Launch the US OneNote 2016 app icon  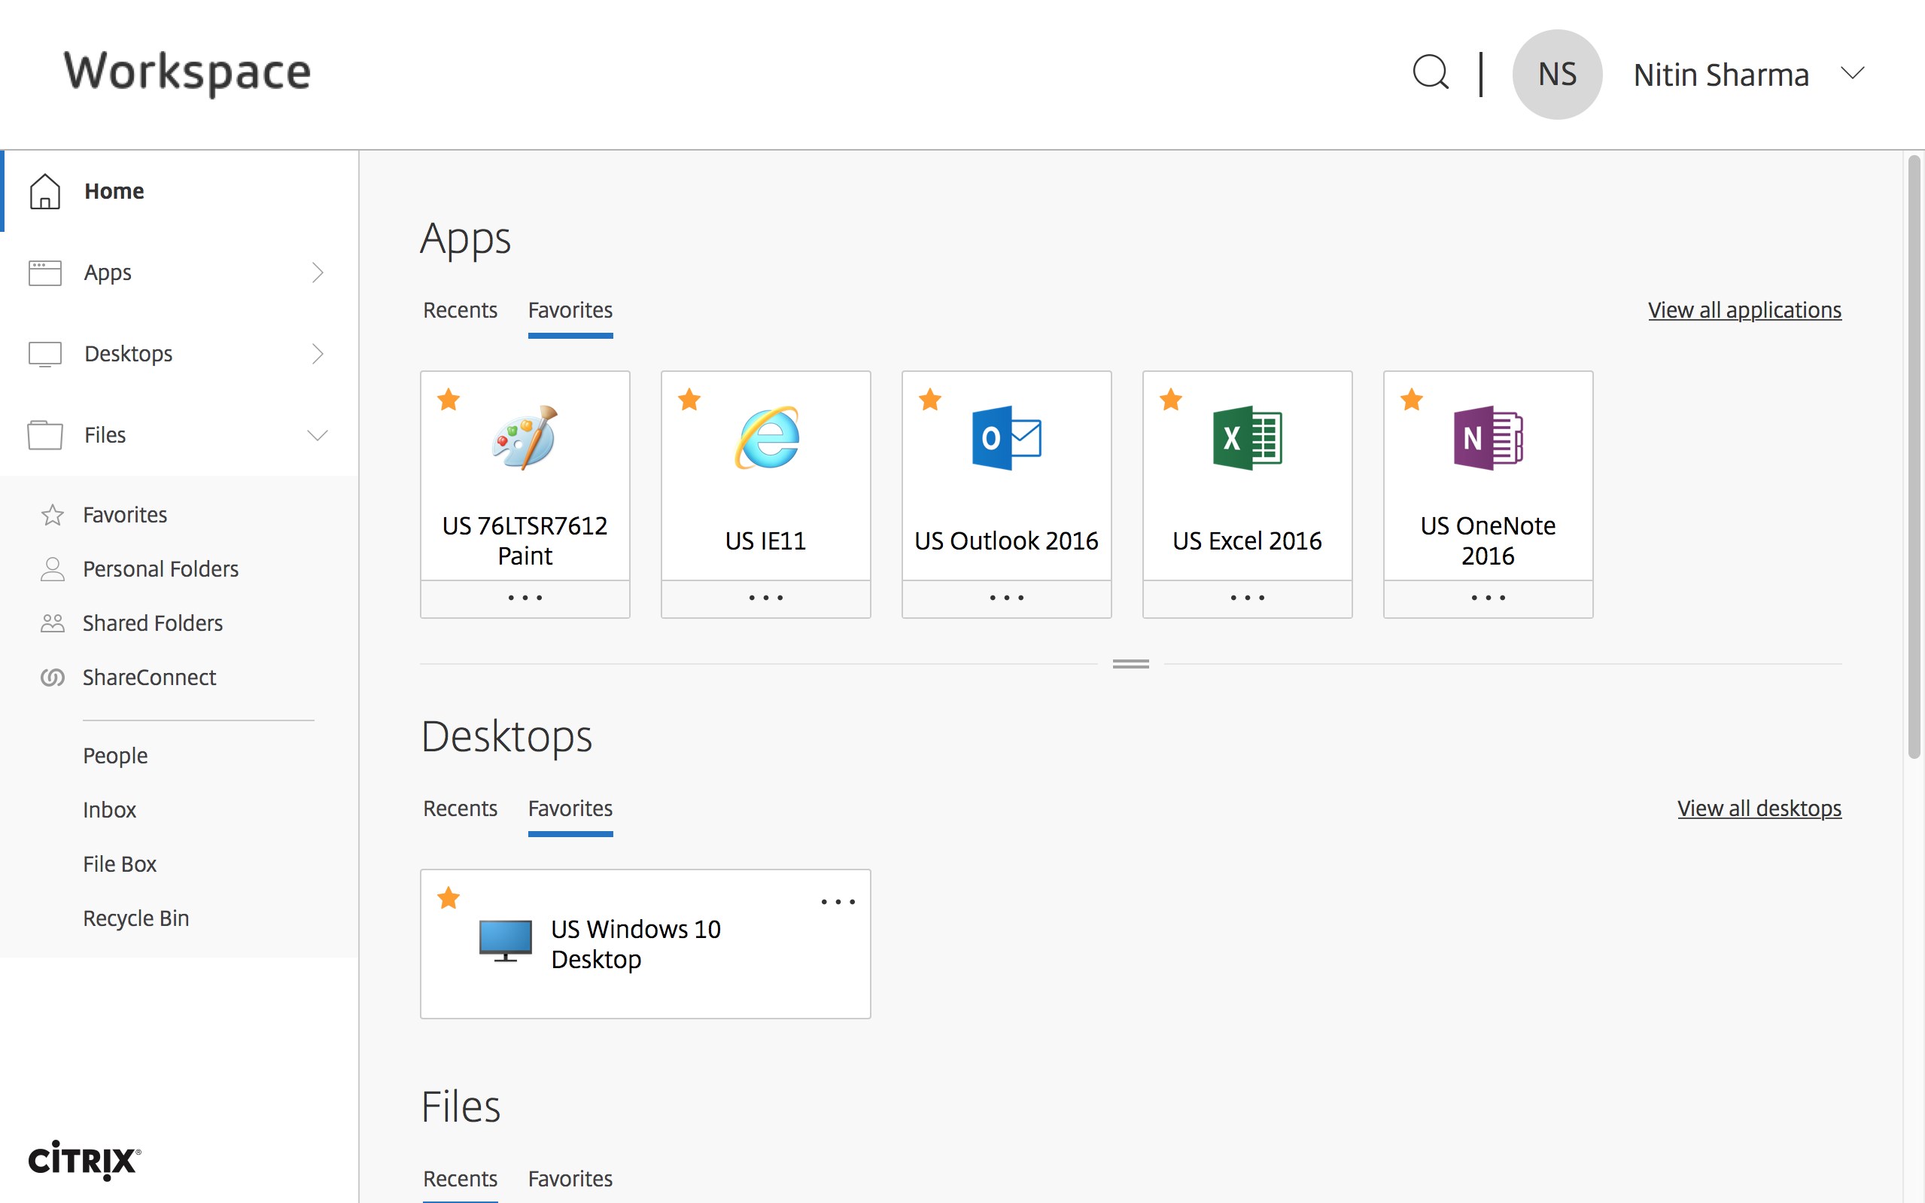pos(1488,437)
